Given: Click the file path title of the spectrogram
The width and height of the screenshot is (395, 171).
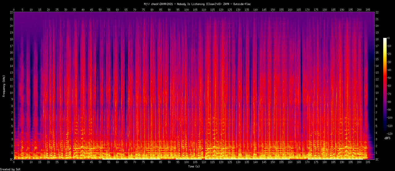Looking at the screenshot, I should [197, 4].
